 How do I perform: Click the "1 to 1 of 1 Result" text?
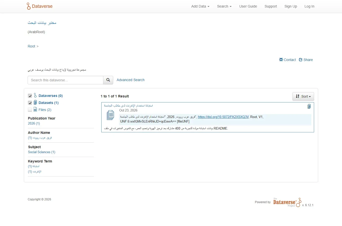[x=115, y=96]
